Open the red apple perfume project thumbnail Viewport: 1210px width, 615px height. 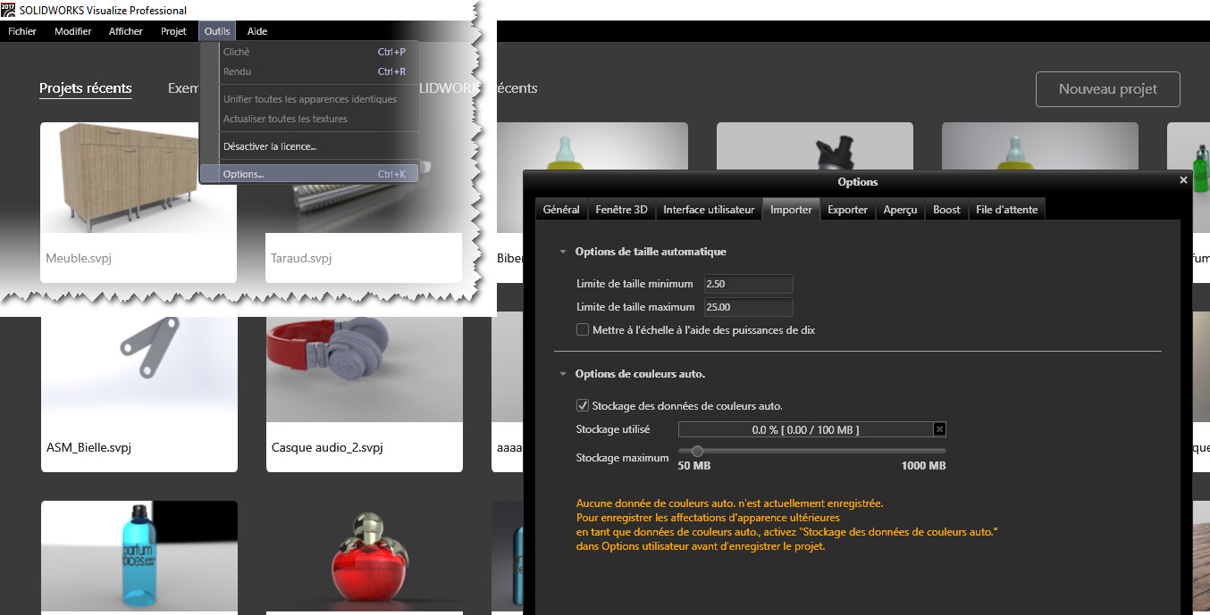click(x=365, y=556)
